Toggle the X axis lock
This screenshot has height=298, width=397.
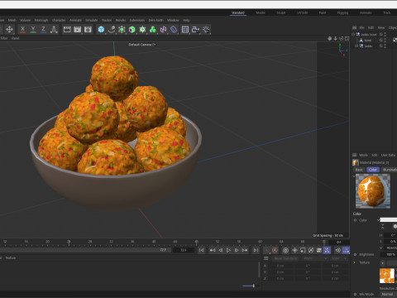coord(23,29)
